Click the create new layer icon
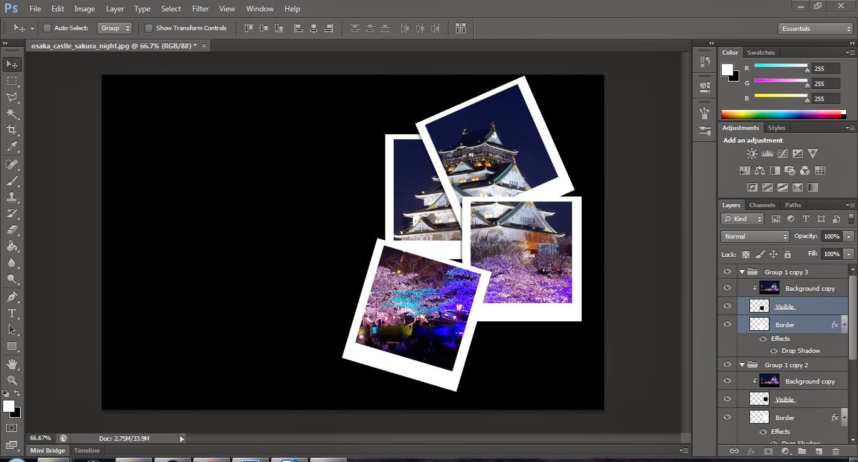This screenshot has width=858, height=462. (x=818, y=451)
